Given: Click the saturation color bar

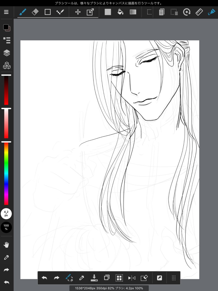Looking at the screenshot, I should click(6, 123).
